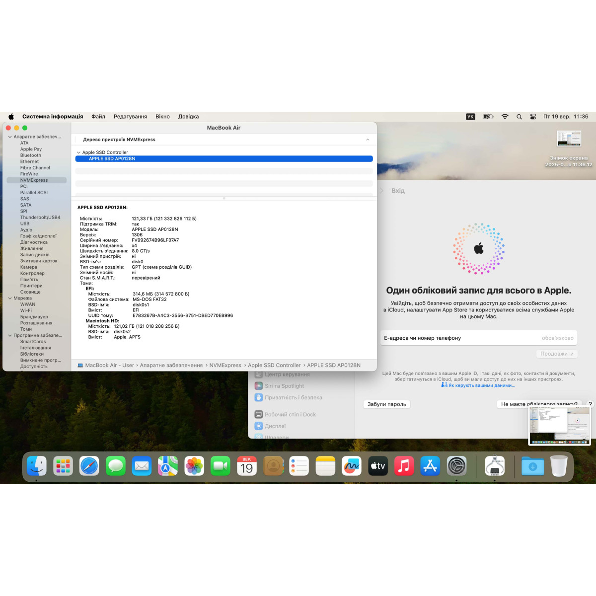Click the sort chevron in NVMExpress tree header
596x596 pixels.
pos(368,140)
